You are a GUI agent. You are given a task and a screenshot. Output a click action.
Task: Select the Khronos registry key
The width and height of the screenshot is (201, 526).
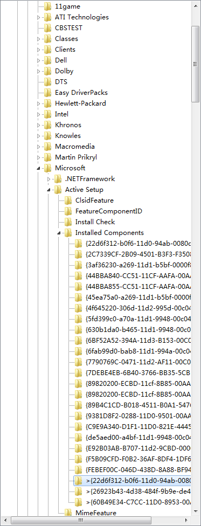(x=68, y=125)
